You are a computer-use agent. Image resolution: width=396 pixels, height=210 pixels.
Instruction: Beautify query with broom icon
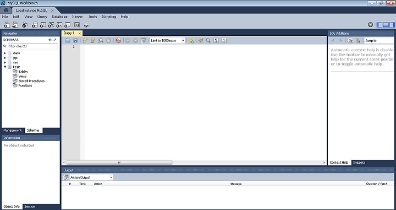coord(201,40)
